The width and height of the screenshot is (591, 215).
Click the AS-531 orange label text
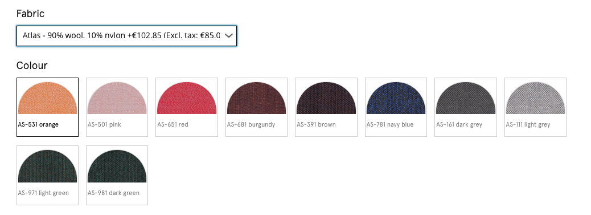click(38, 124)
